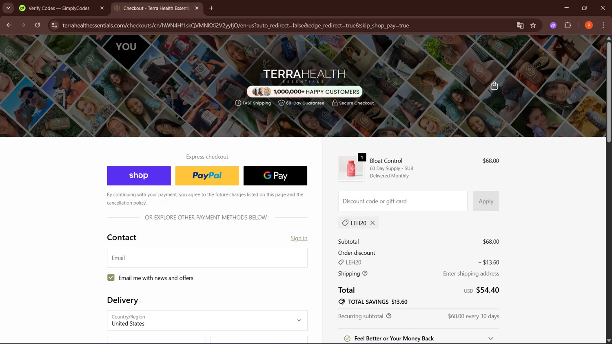
Task: Click the Secure Checkout lock icon
Action: [335, 103]
